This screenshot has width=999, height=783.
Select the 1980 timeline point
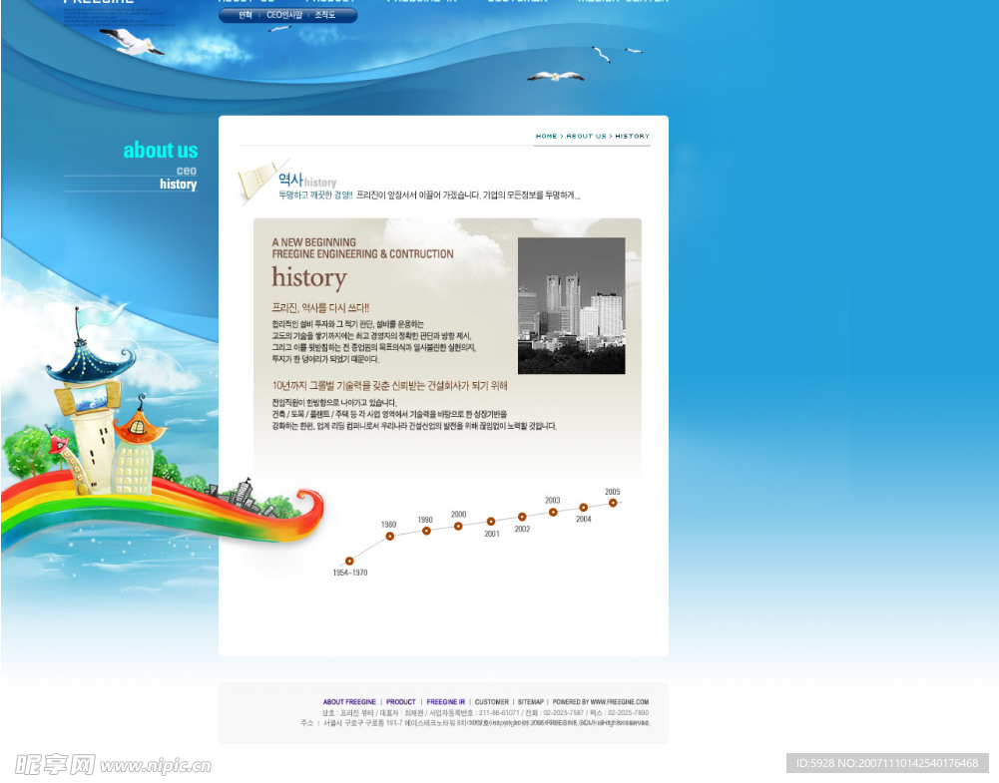390,537
